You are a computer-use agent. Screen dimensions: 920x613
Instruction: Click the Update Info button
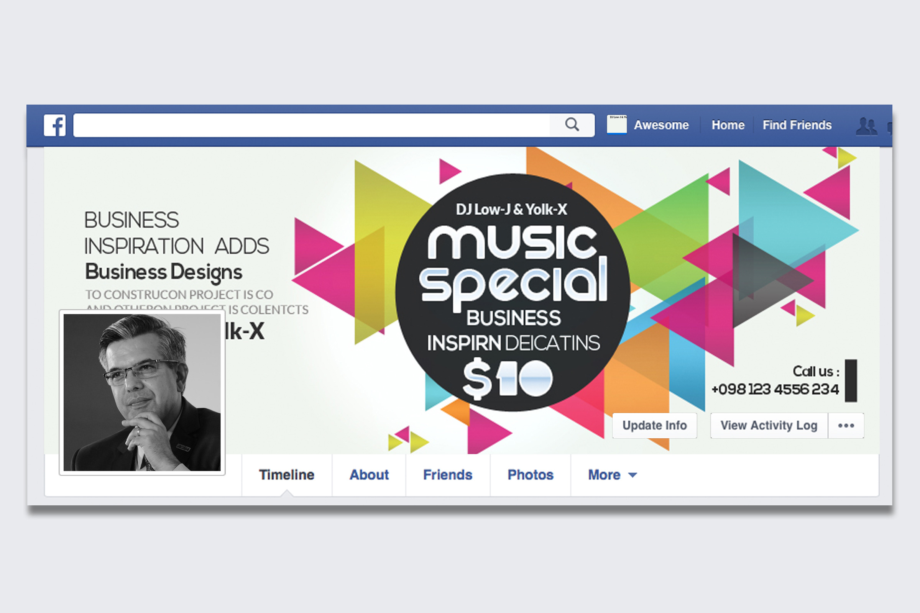click(x=654, y=425)
